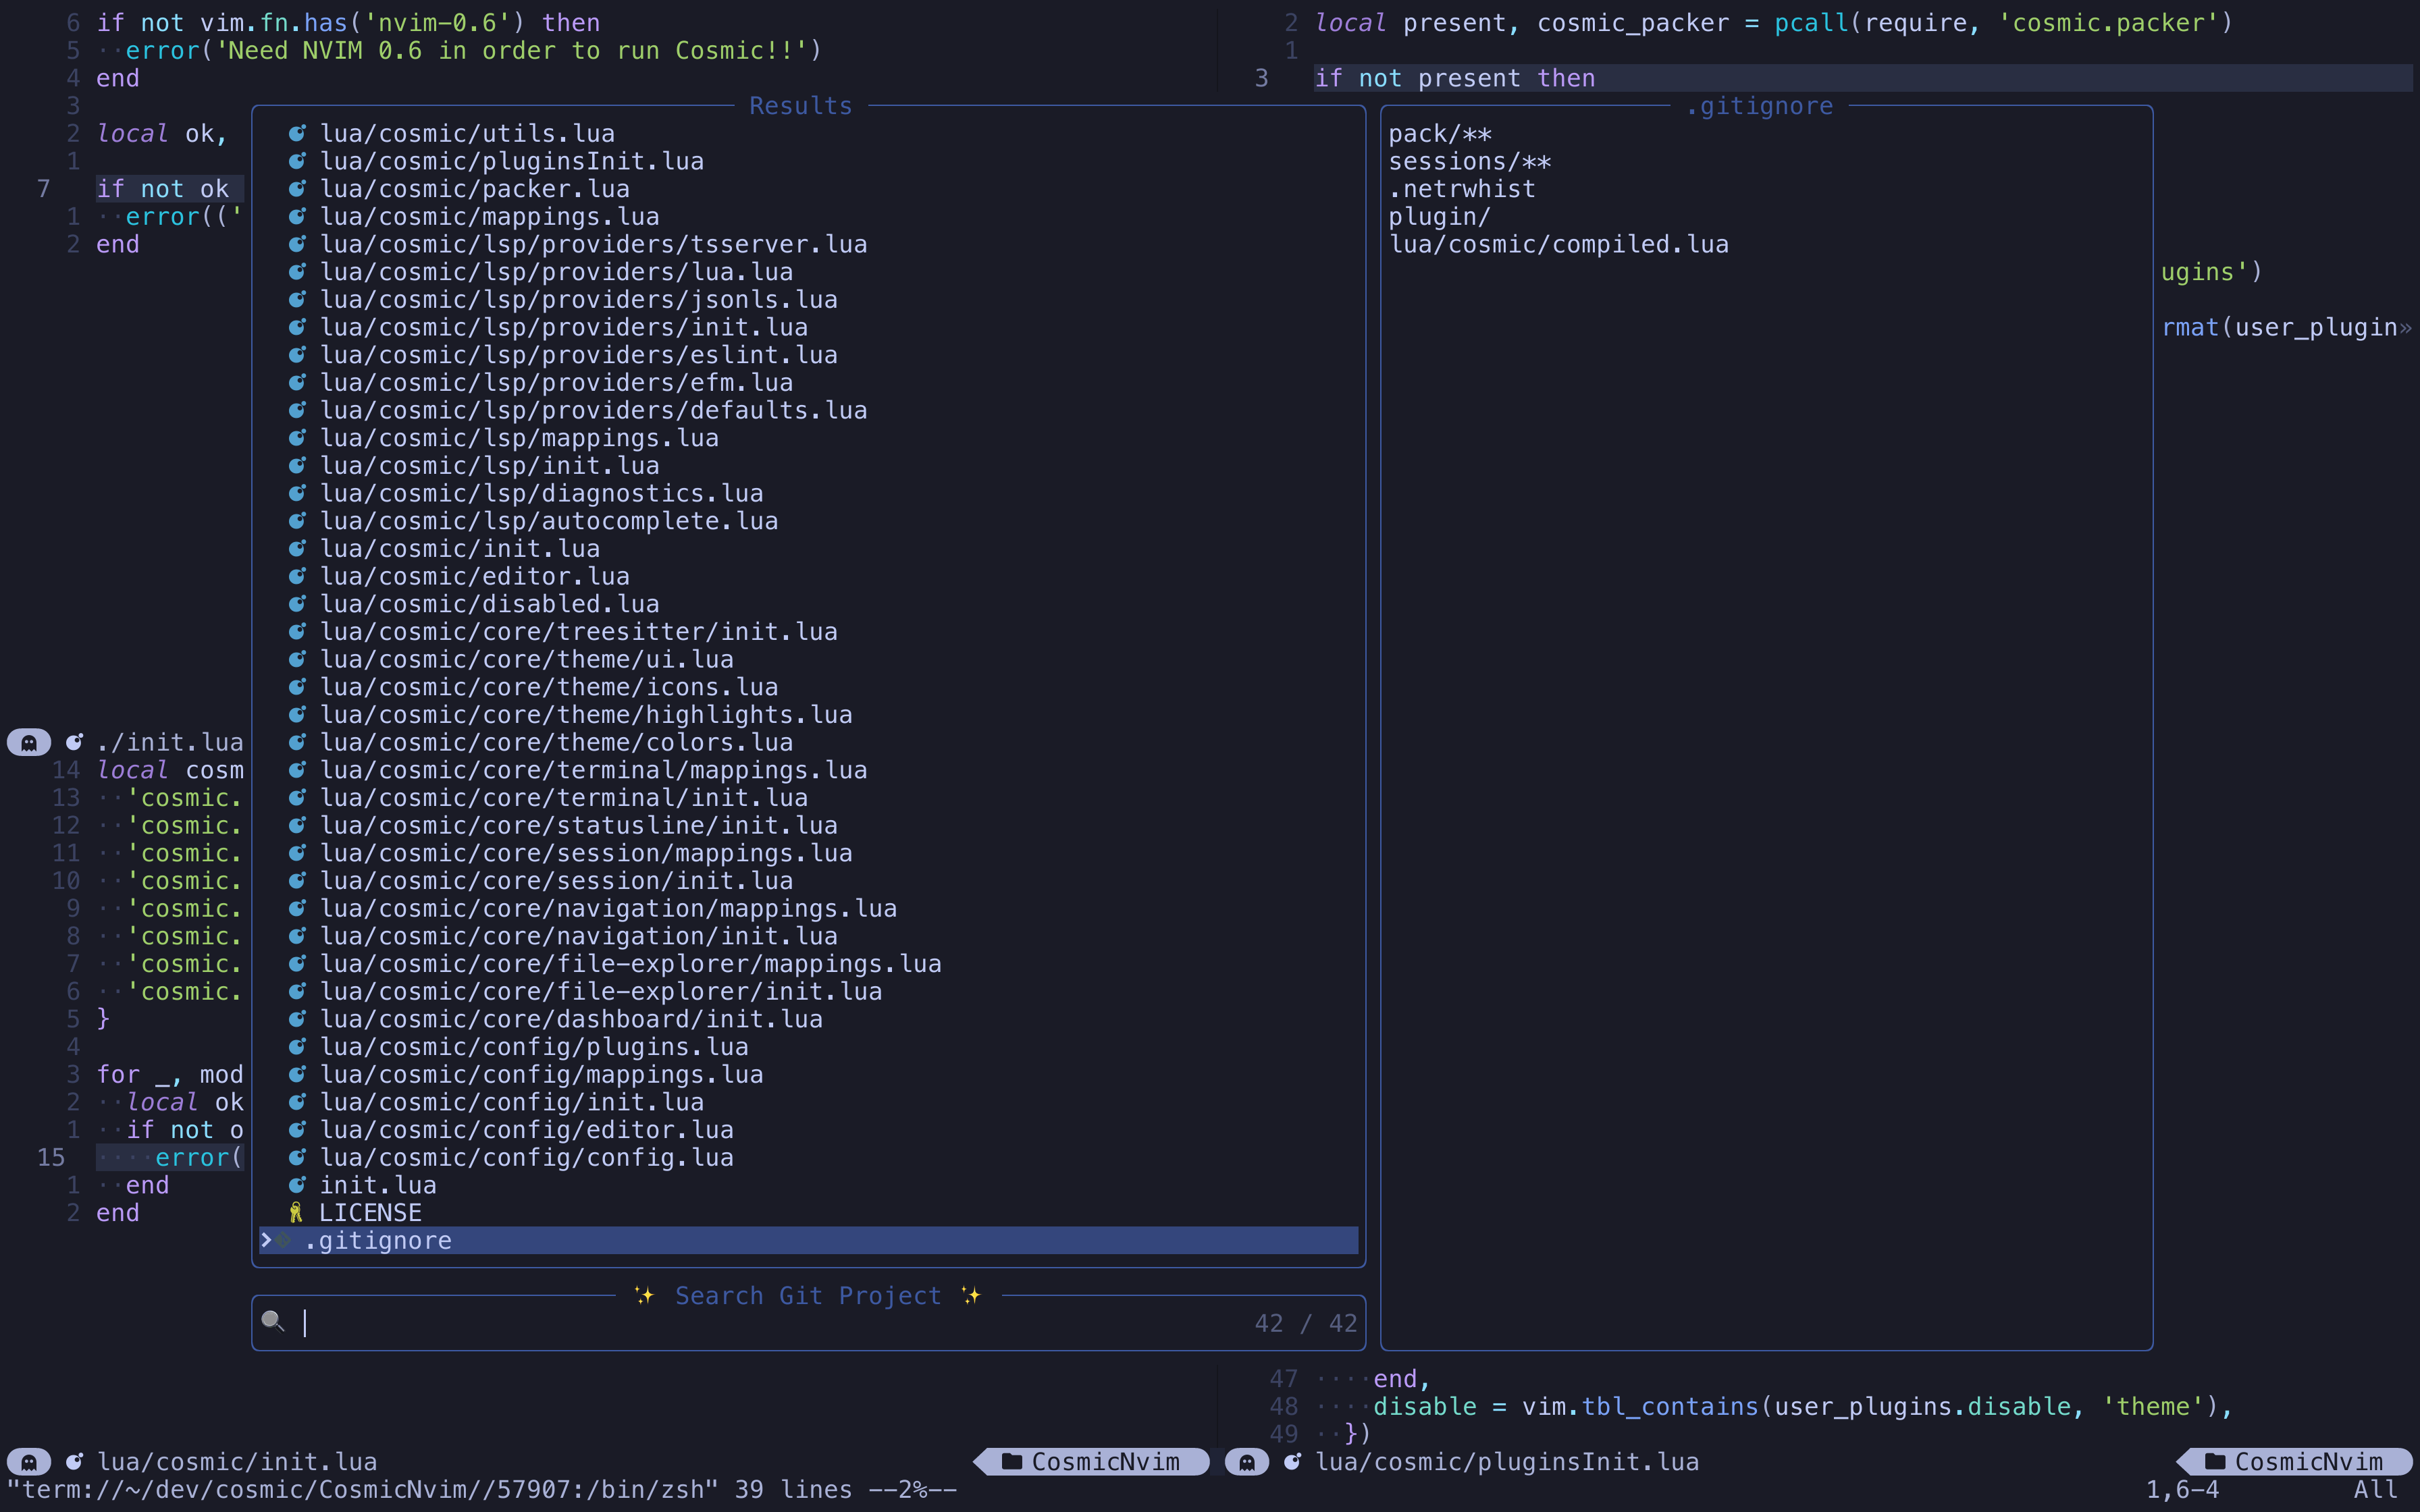Select lua/cosmic/lsp/providers/tsserver.lua result

[594, 243]
